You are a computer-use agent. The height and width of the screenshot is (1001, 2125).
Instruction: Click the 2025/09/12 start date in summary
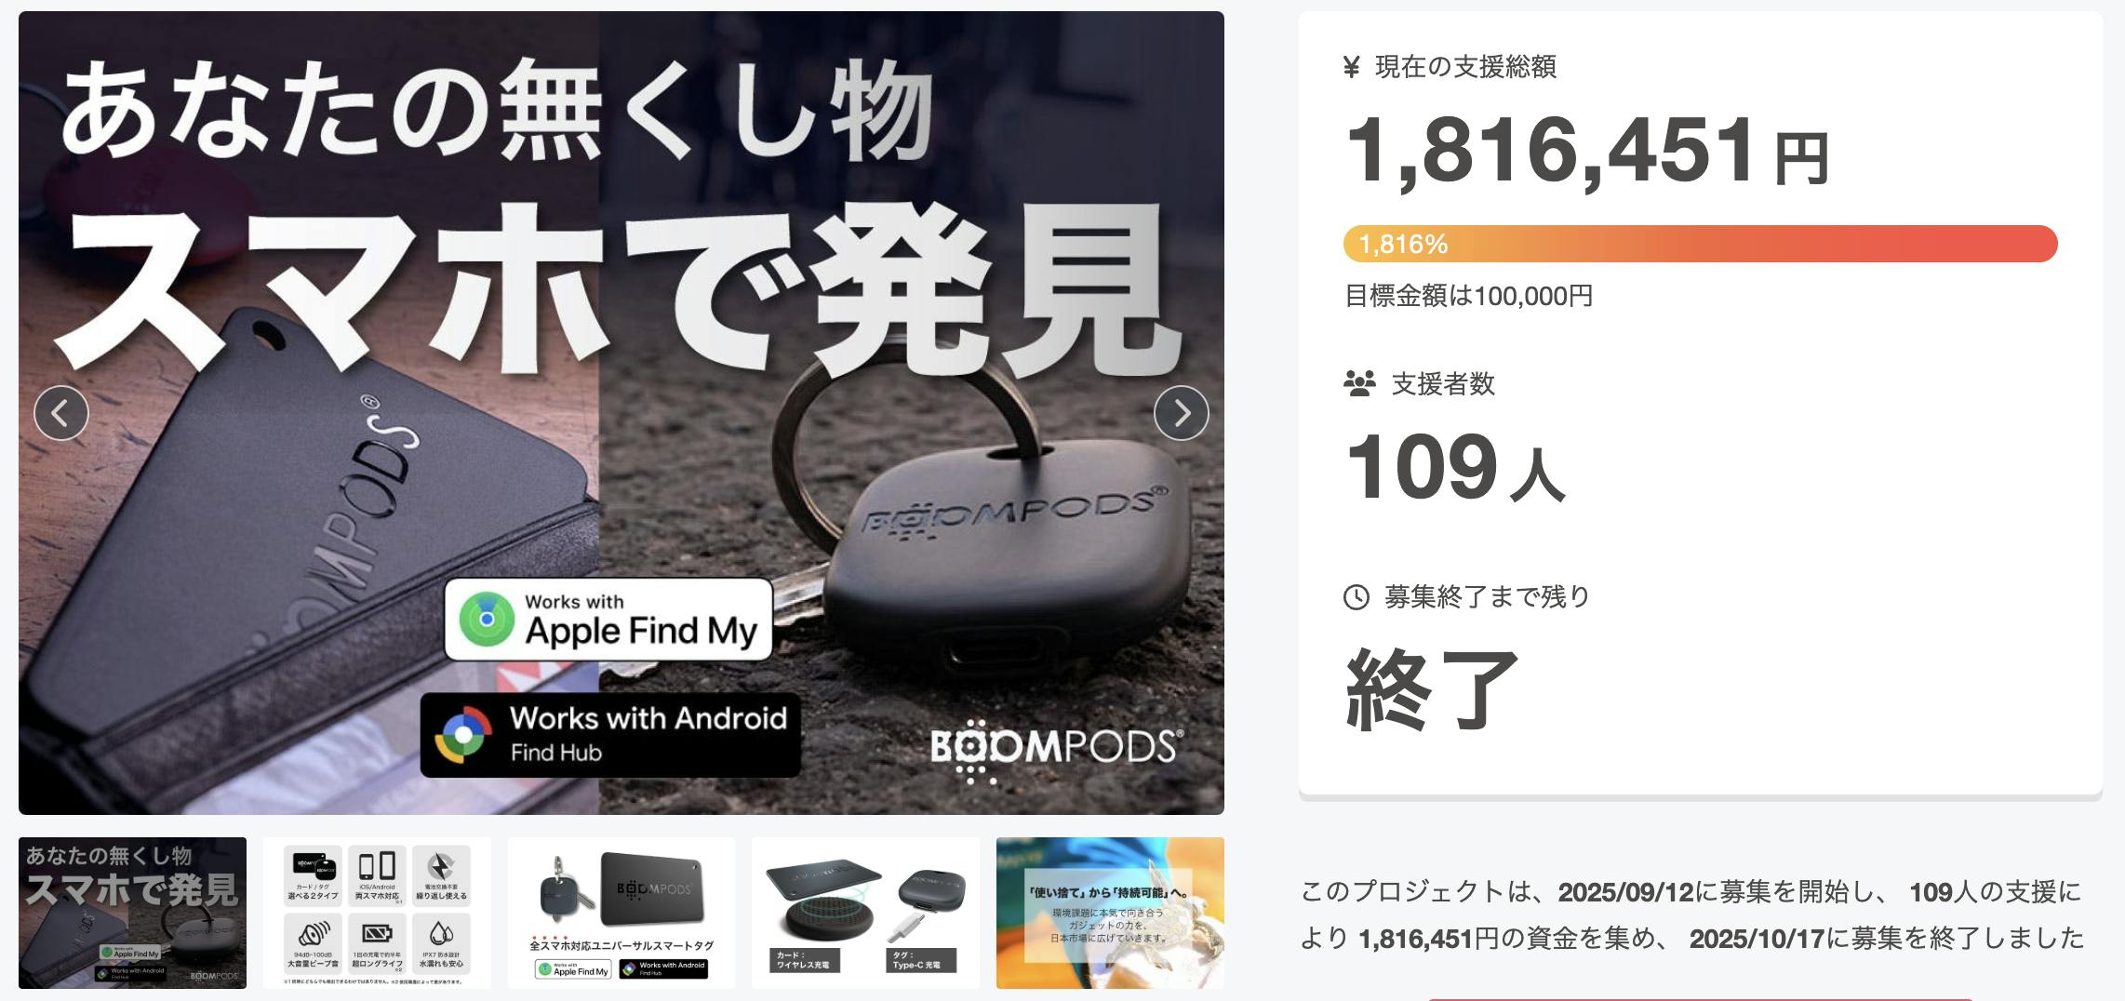coord(1626,892)
